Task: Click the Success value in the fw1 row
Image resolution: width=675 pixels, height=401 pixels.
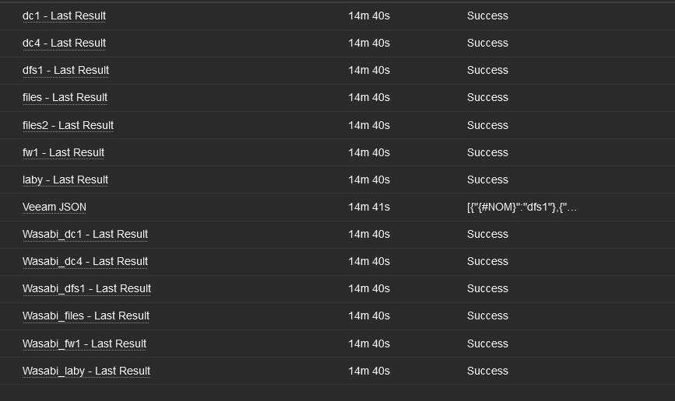Action: (x=487, y=152)
